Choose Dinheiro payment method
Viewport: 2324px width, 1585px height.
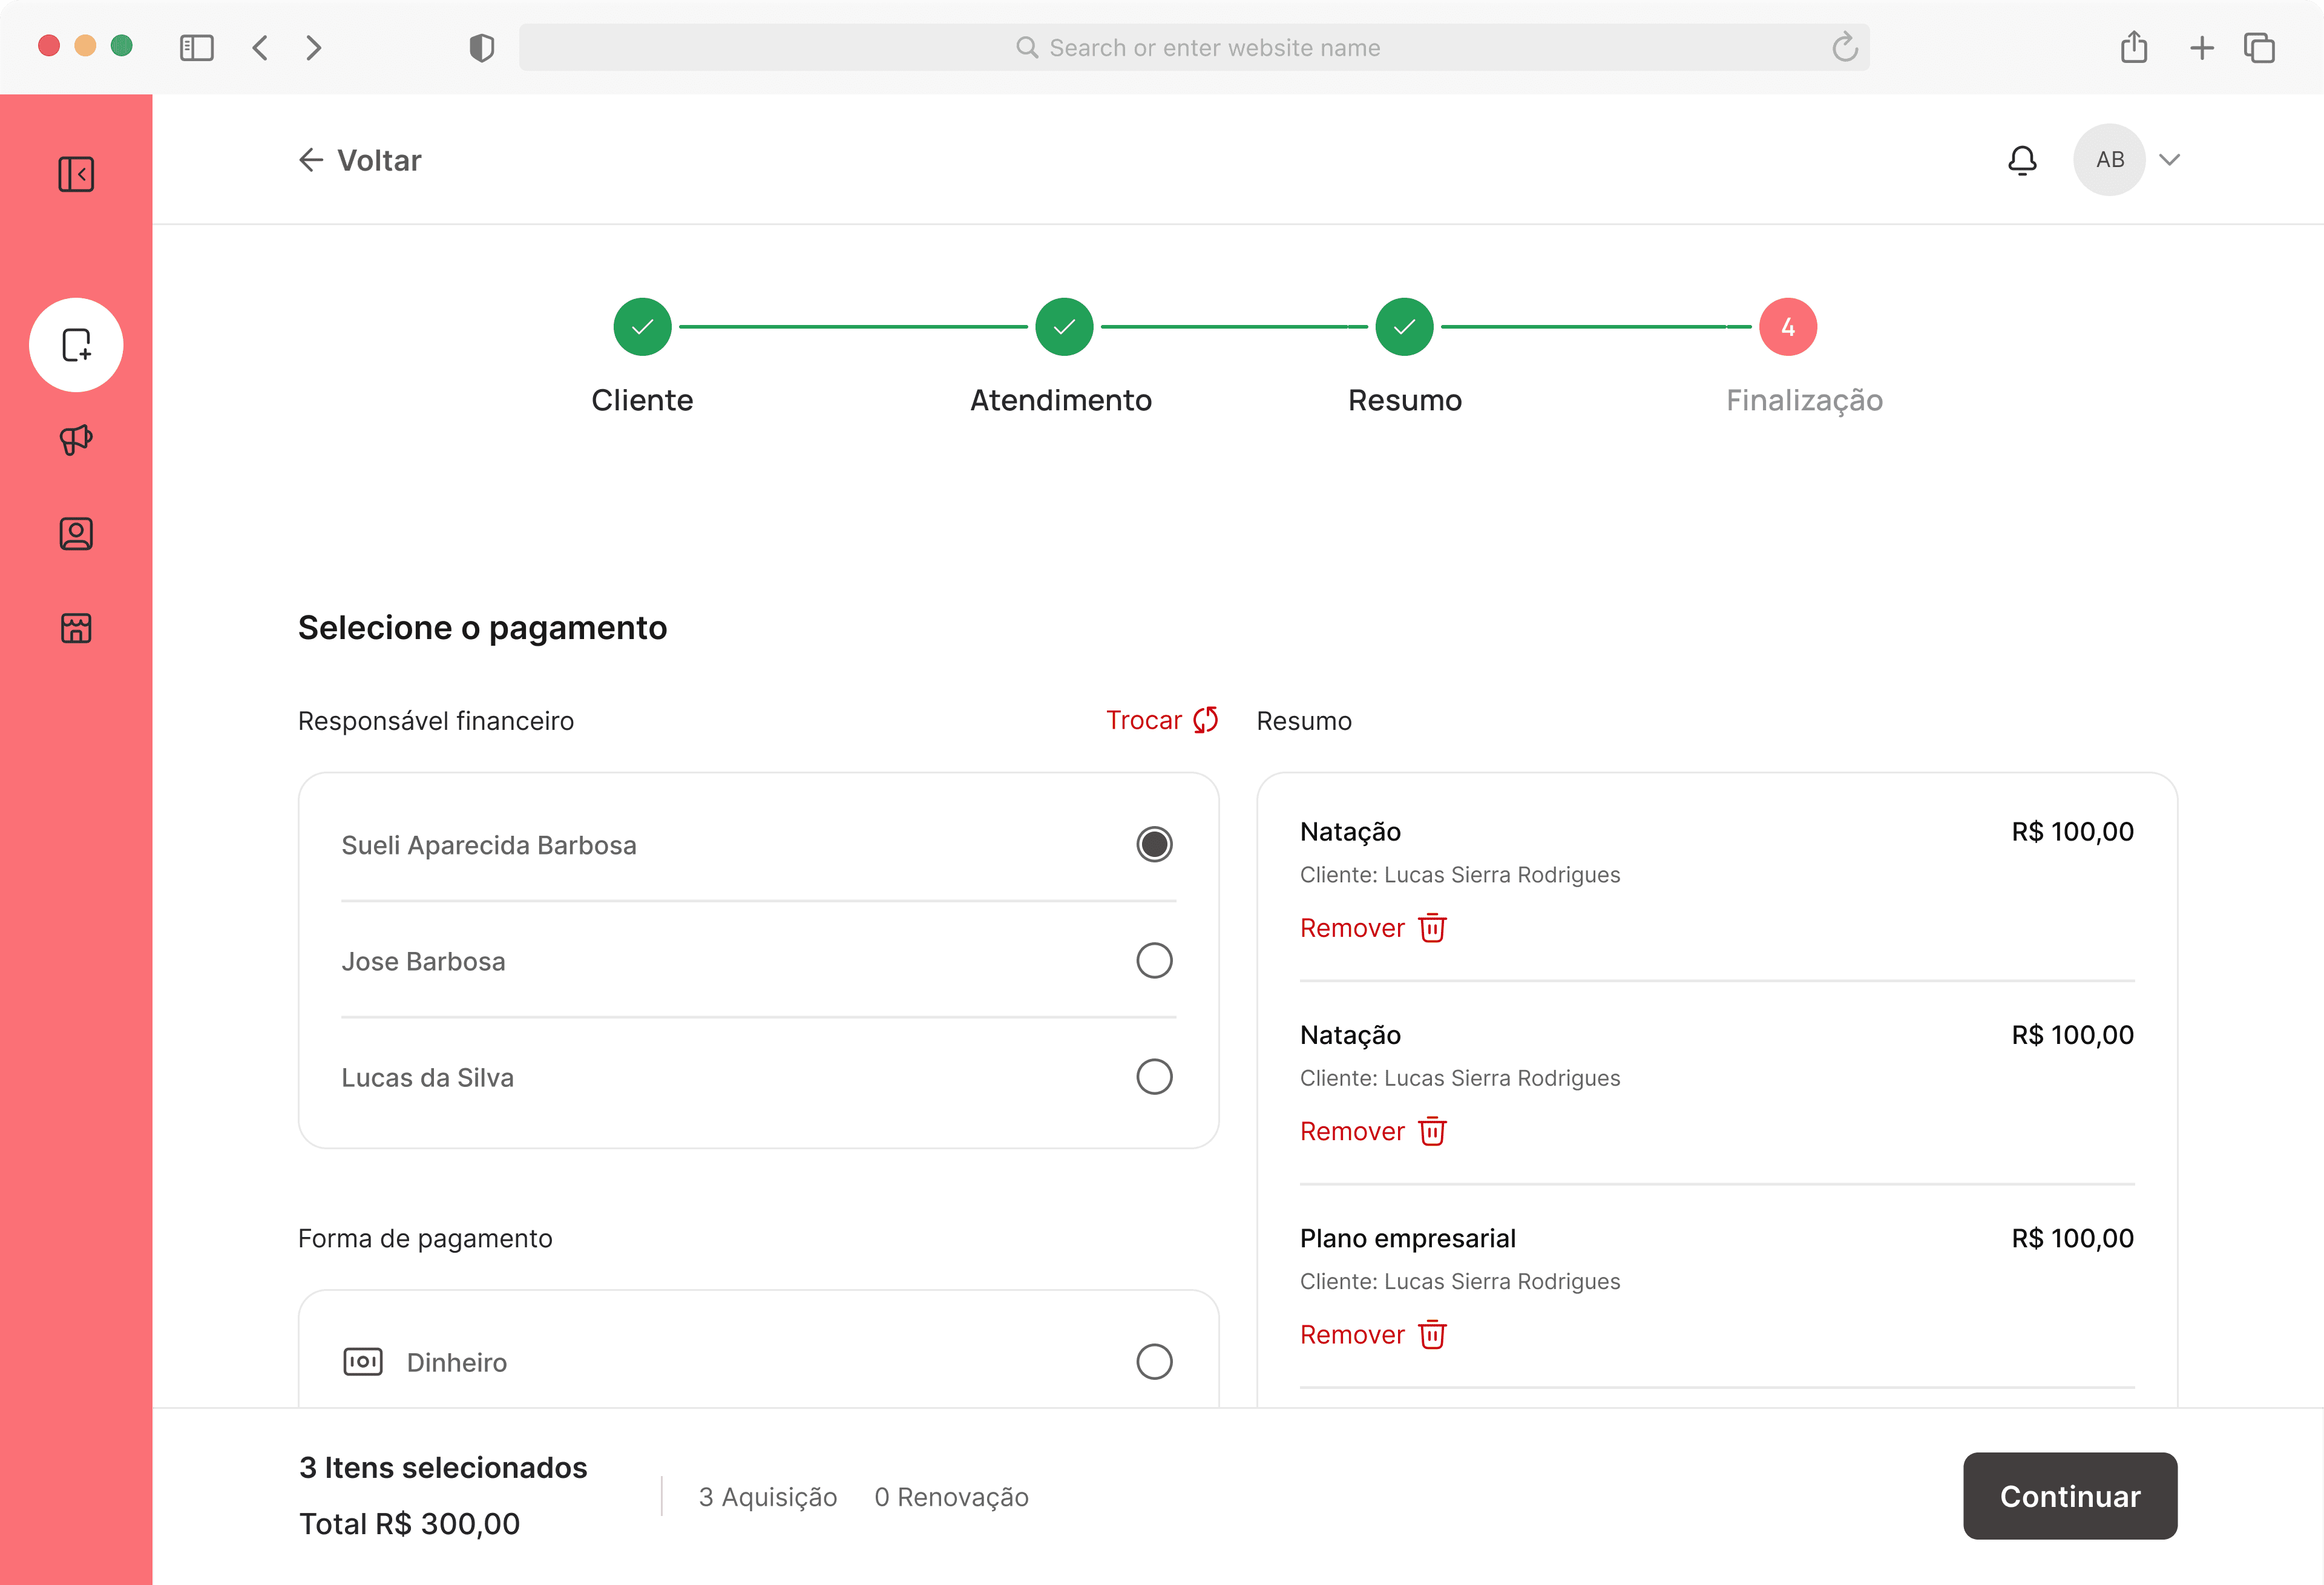(1154, 1362)
